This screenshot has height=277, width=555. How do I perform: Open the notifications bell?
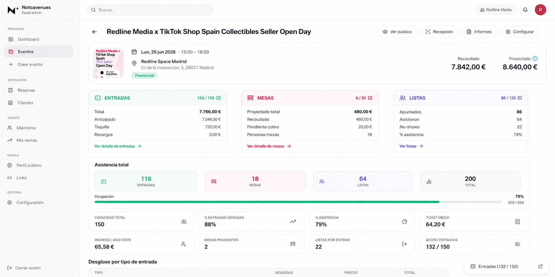coord(525,10)
